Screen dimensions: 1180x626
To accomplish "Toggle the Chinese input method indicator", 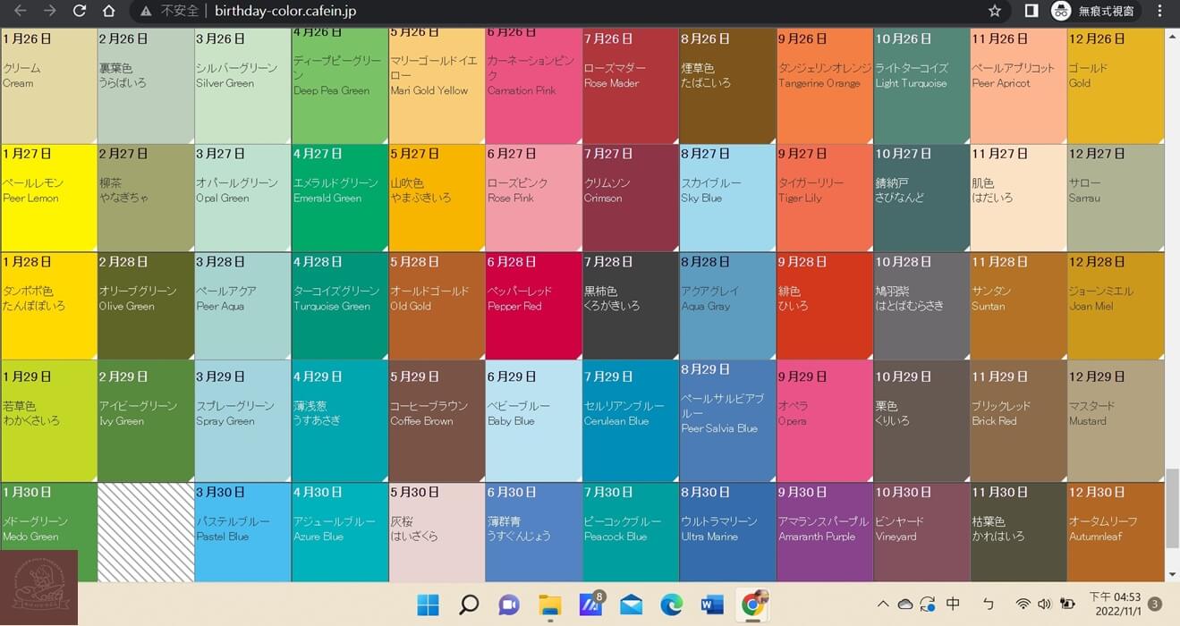I will click(x=953, y=605).
